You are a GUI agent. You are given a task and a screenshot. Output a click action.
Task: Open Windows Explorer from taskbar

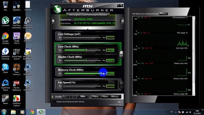[x=13, y=112]
